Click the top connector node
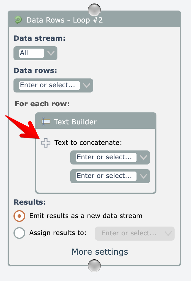This screenshot has width=191, height=281. point(94,10)
